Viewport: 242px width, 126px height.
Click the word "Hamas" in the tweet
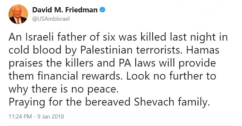pos(203,50)
